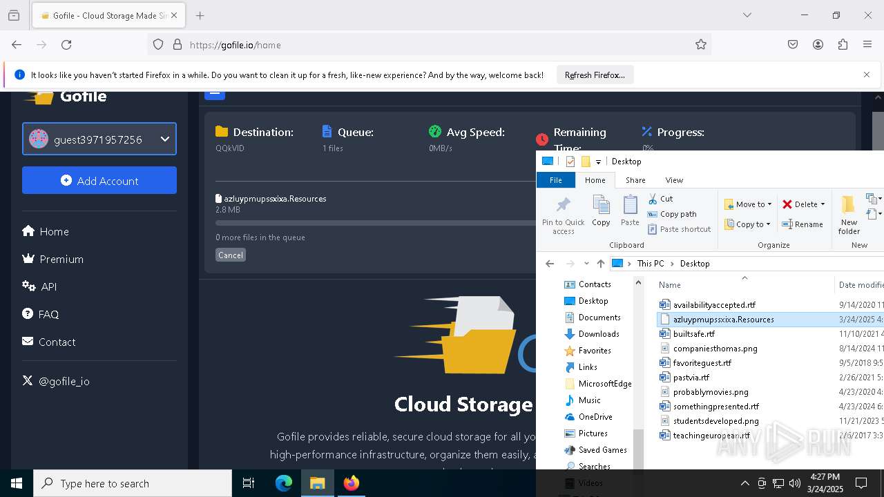
Task: Close the Gofile browser tab
Action: (174, 15)
